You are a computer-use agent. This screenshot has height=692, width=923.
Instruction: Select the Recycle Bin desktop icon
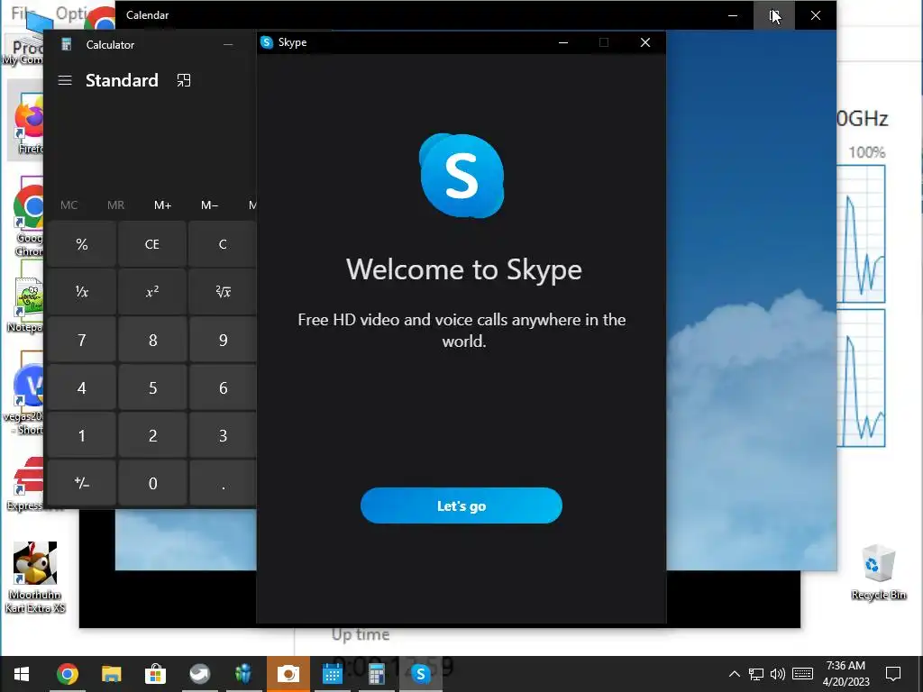tap(878, 572)
